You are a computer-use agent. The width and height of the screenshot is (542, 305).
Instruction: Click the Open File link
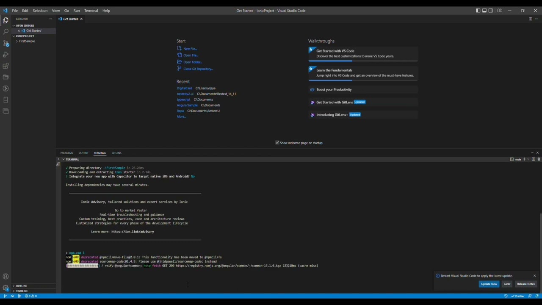point(188,55)
